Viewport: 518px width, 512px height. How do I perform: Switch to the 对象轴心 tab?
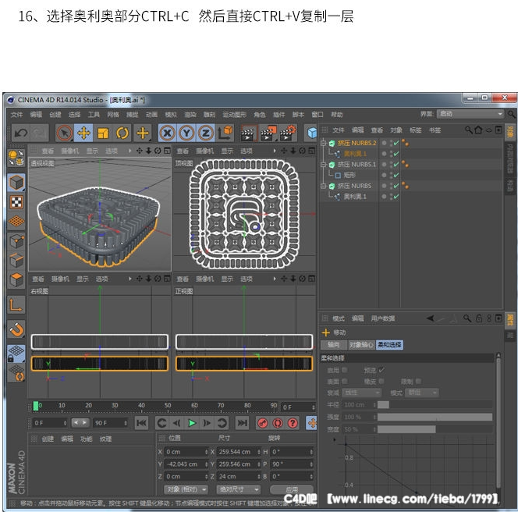[x=361, y=345]
